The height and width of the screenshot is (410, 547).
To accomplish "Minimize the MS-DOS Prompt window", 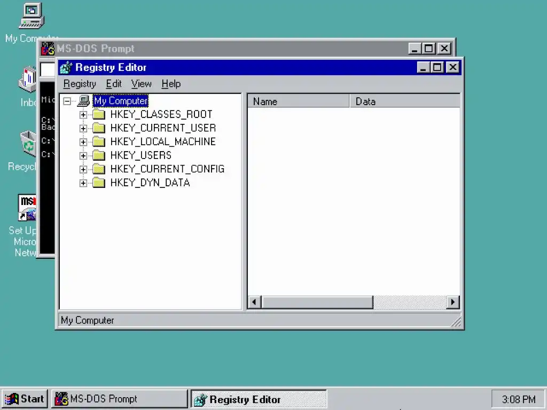I will (x=415, y=49).
